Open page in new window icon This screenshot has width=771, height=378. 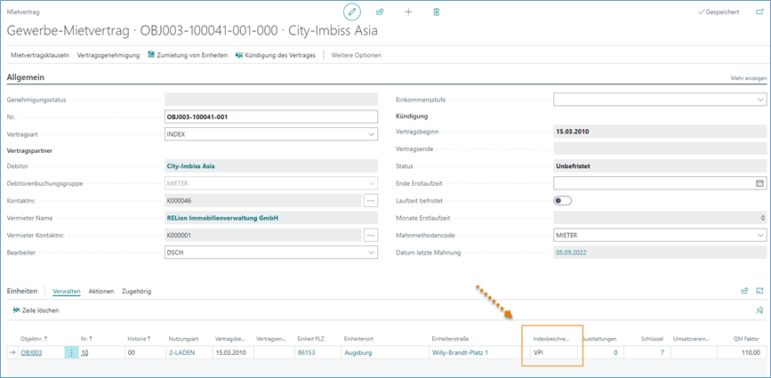point(759,12)
